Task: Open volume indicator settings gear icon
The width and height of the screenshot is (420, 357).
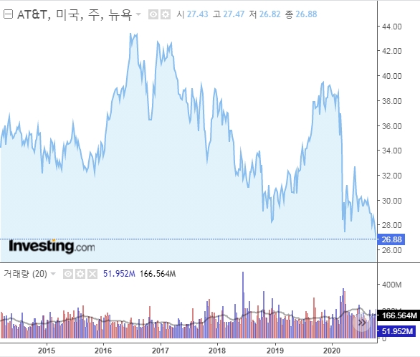Action: (80, 274)
